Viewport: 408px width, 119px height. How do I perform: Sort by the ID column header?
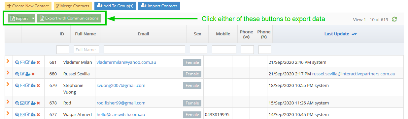[x=62, y=34]
